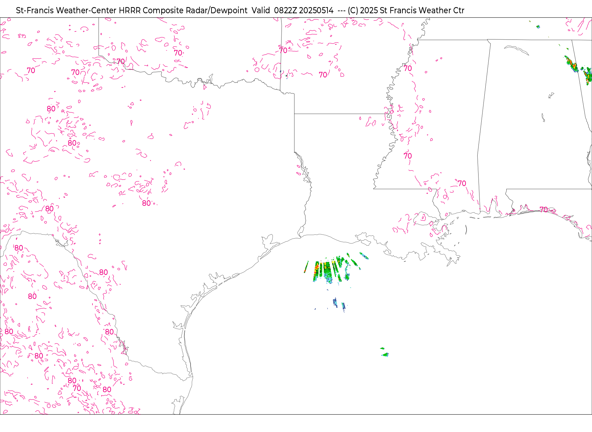This screenshot has width=592, height=432.
Task: Click the '(C) 2025 St Francis Weather Ctr' copyright text
Action: (x=406, y=10)
